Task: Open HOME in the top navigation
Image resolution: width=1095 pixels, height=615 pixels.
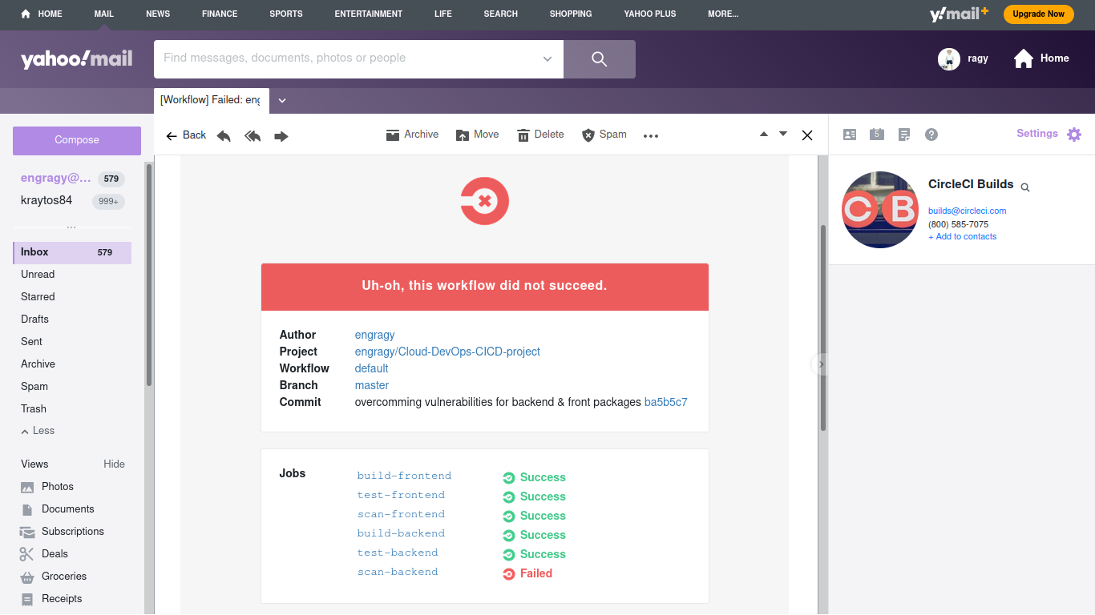Action: [x=42, y=14]
